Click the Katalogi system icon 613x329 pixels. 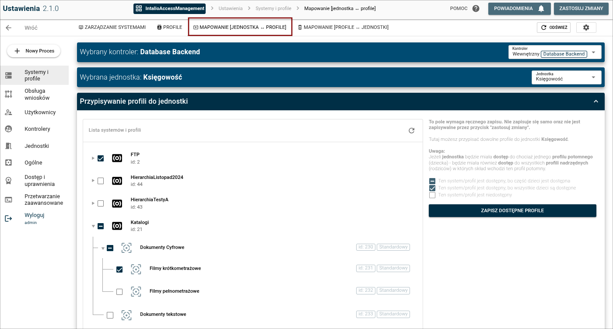click(117, 226)
